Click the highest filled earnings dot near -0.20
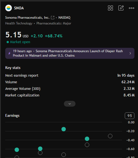138x158 pixels. tap(64, 129)
